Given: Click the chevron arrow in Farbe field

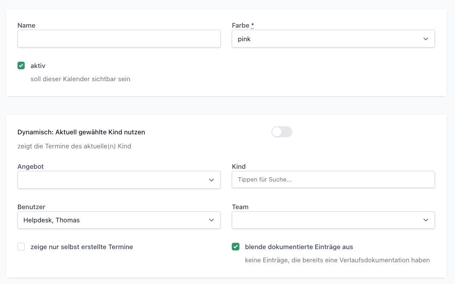Looking at the screenshot, I should [x=426, y=39].
